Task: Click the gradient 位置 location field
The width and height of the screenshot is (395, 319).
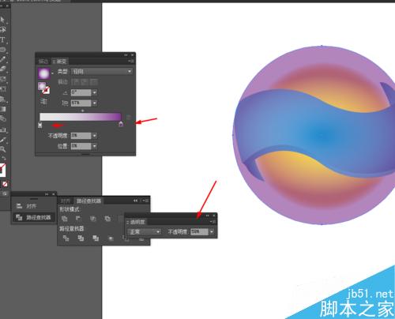Action: [x=81, y=146]
